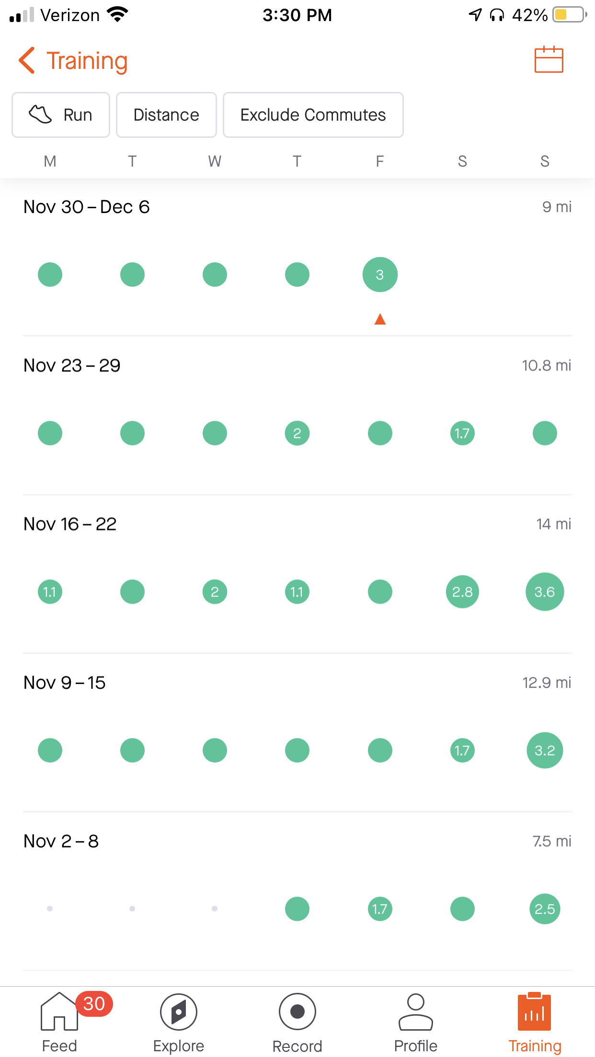
Task: Open the calendar view icon
Action: click(549, 60)
